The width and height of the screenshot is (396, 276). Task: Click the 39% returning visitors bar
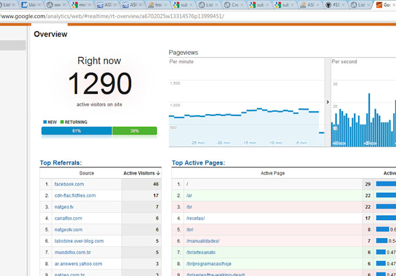tap(135, 131)
